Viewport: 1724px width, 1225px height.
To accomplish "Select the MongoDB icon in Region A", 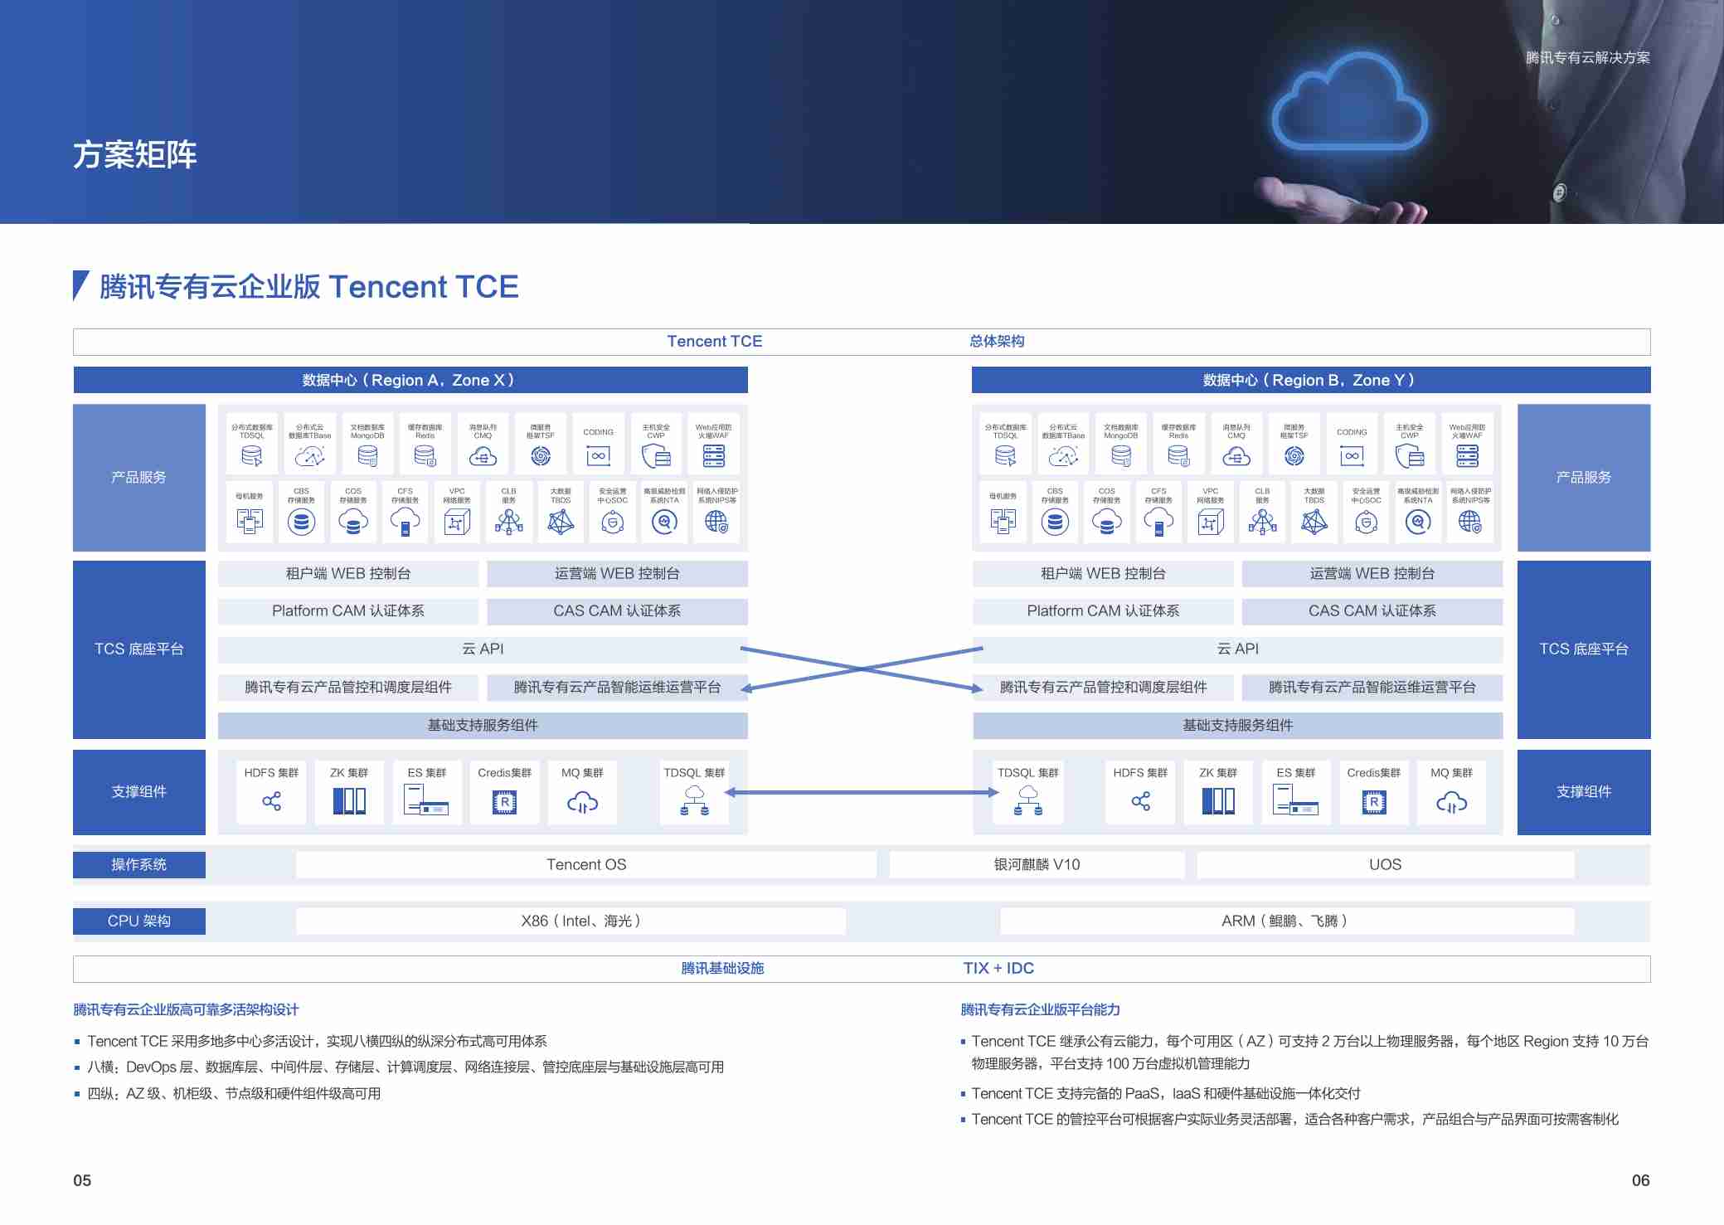I will coord(367,456).
